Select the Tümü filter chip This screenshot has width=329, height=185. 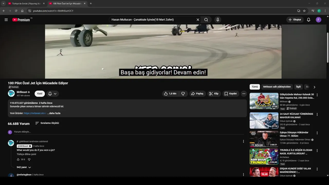click(255, 87)
